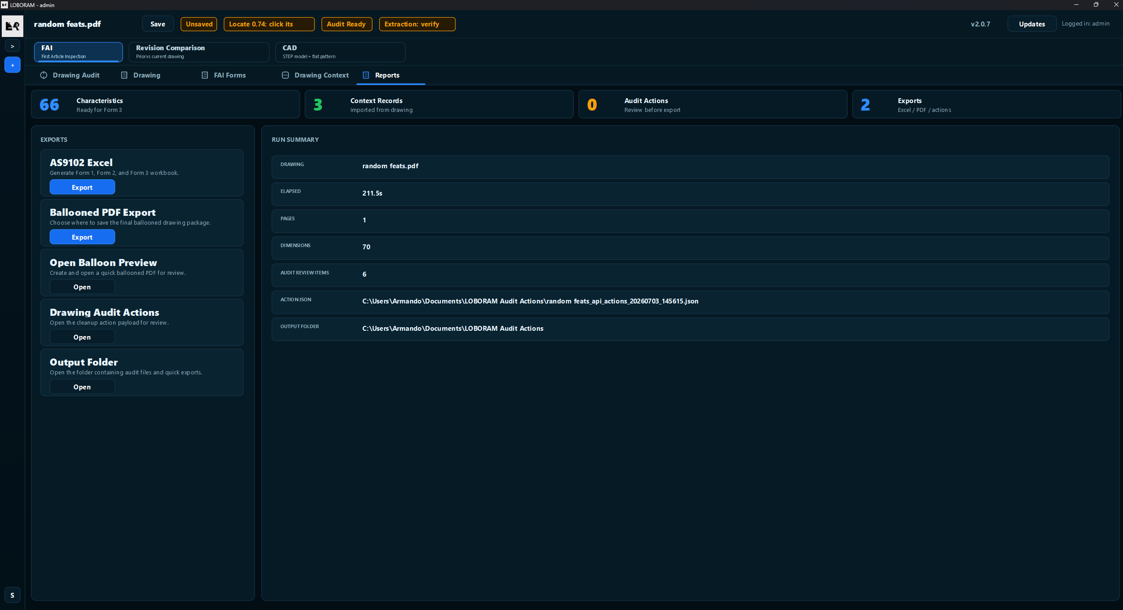Click the Locate 0.74 click its badge

tap(269, 24)
